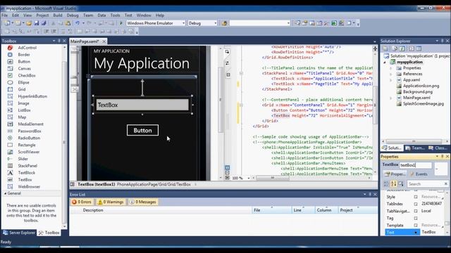Select TextBlock in the Toolbox
This screenshot has height=253, width=451.
(x=27, y=173)
